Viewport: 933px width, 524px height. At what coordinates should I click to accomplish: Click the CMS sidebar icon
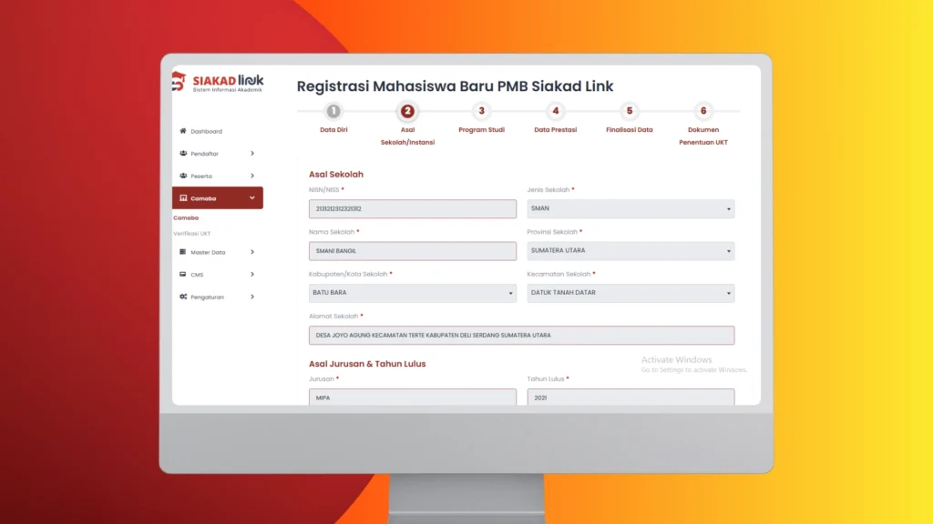pos(182,275)
